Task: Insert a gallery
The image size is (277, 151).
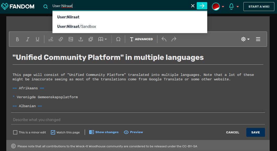Action: [x=91, y=39]
